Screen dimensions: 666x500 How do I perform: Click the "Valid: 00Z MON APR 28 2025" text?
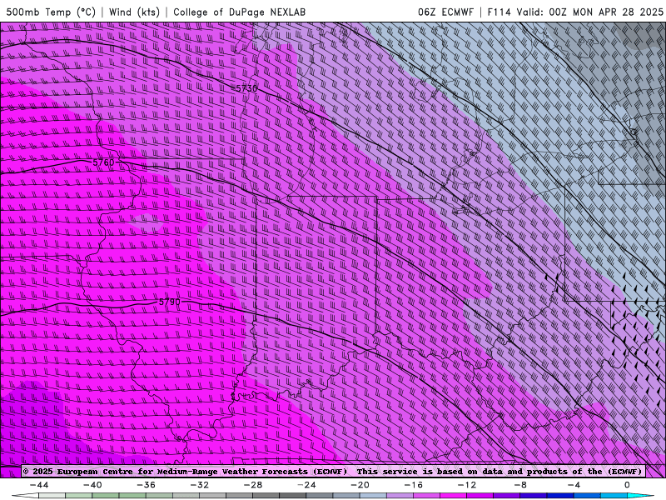590,12
